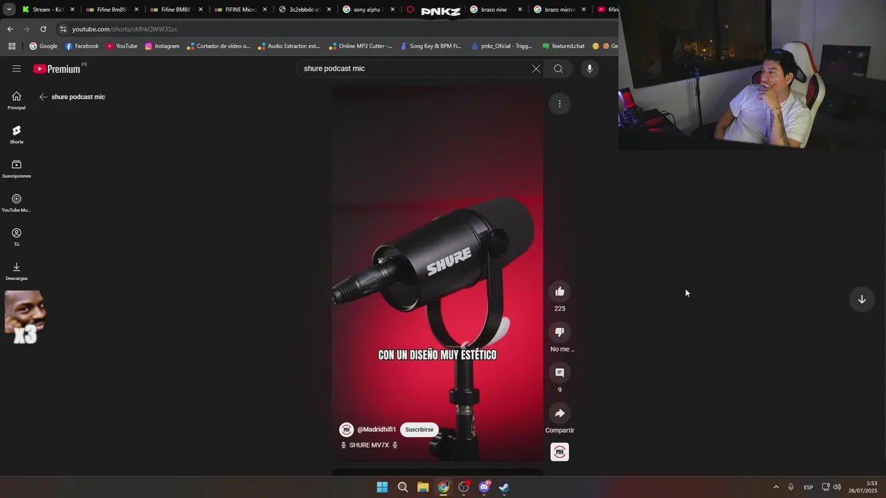Open Discord from the taskbar
This screenshot has width=886, height=498.
pos(485,487)
